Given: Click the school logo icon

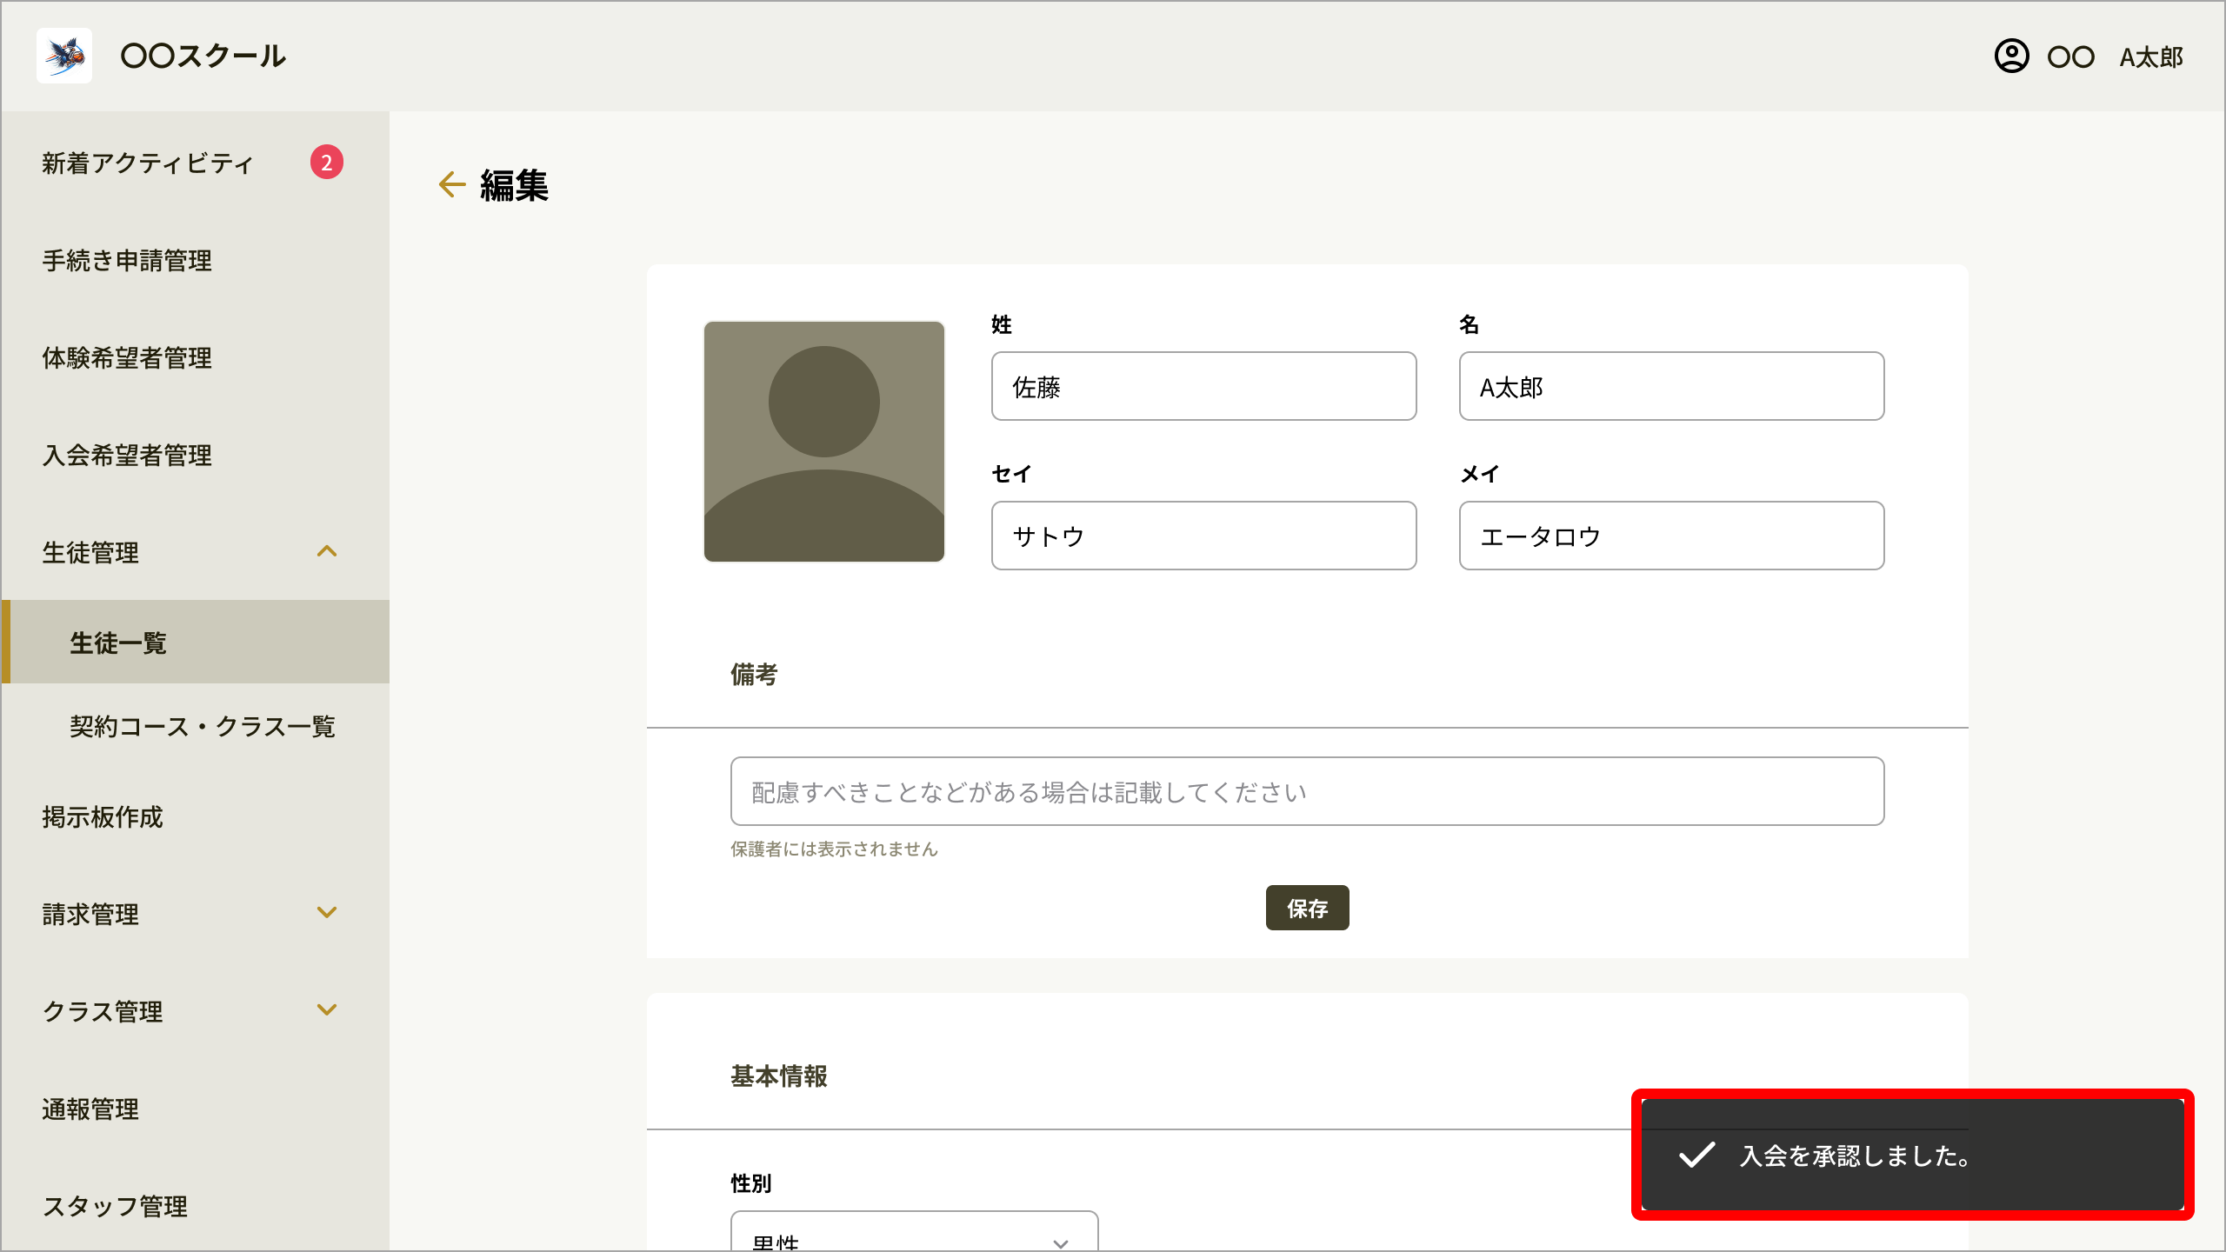Looking at the screenshot, I should [64, 56].
